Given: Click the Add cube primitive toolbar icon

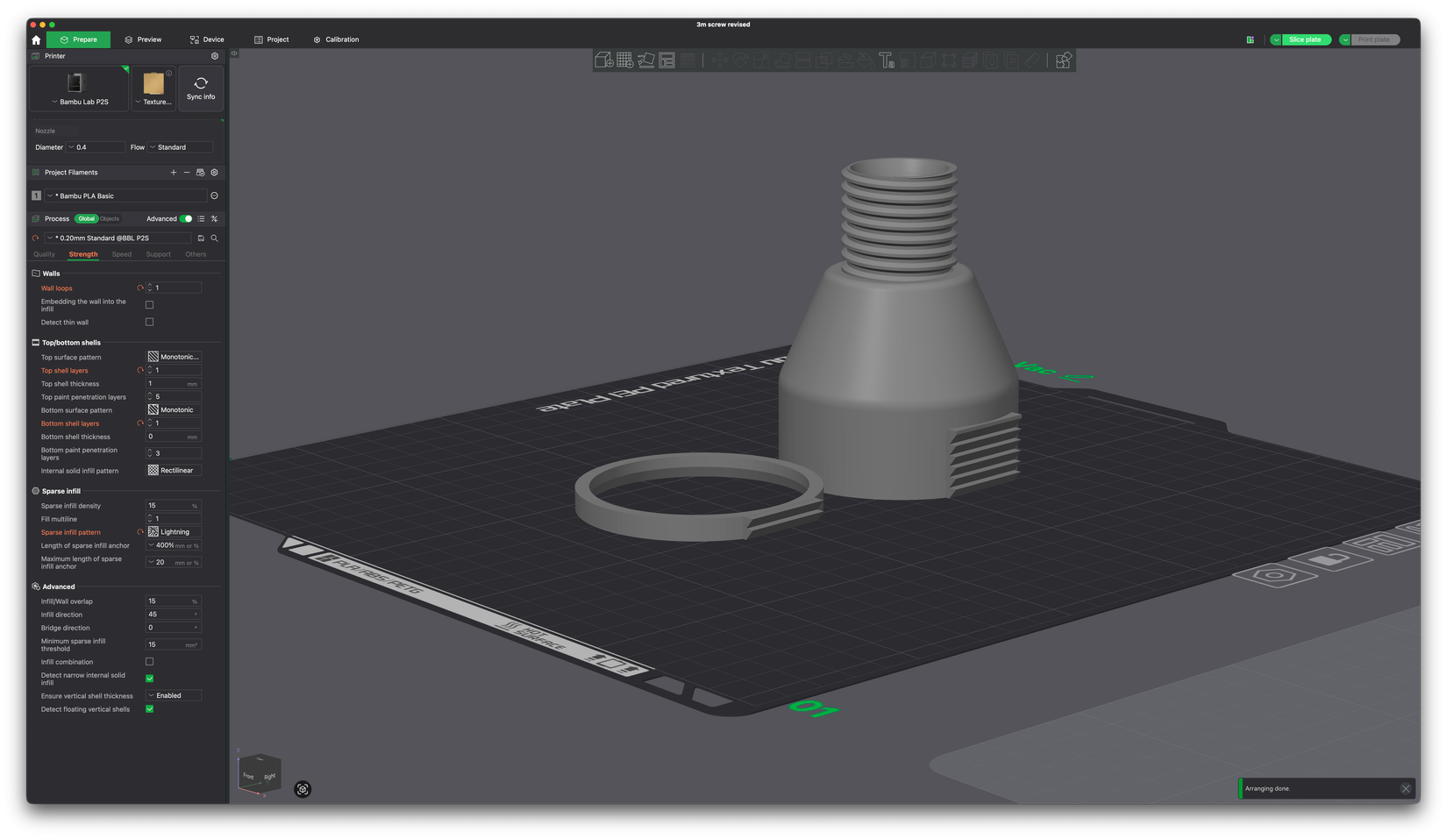Looking at the screenshot, I should 603,60.
